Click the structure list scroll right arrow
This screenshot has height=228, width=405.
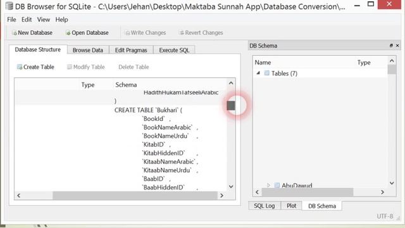[221, 196]
